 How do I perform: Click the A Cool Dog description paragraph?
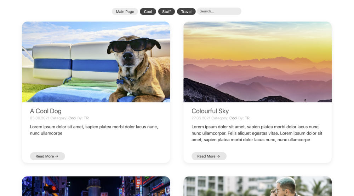94,130
